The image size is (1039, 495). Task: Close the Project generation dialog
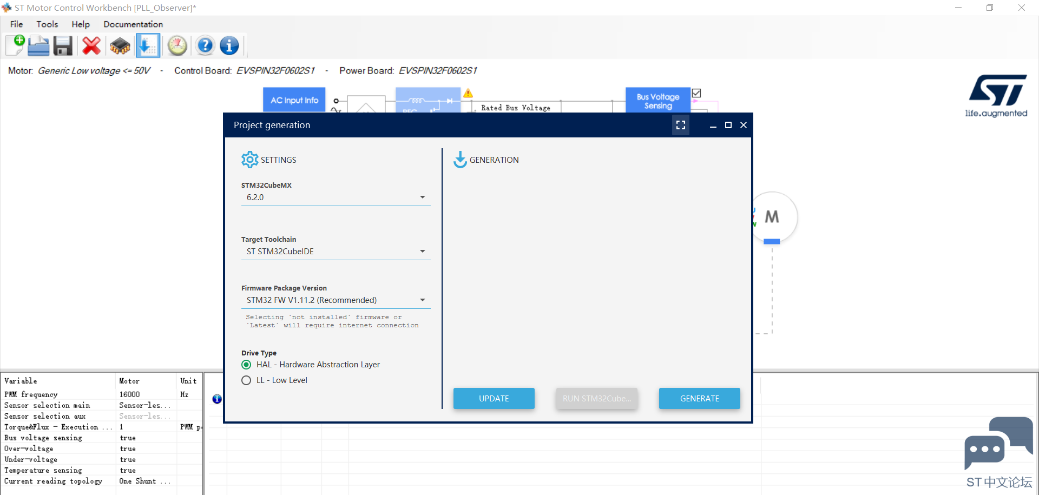pyautogui.click(x=744, y=125)
